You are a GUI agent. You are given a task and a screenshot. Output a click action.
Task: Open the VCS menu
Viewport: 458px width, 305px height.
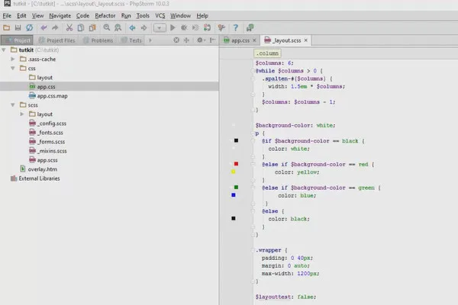tap(160, 16)
